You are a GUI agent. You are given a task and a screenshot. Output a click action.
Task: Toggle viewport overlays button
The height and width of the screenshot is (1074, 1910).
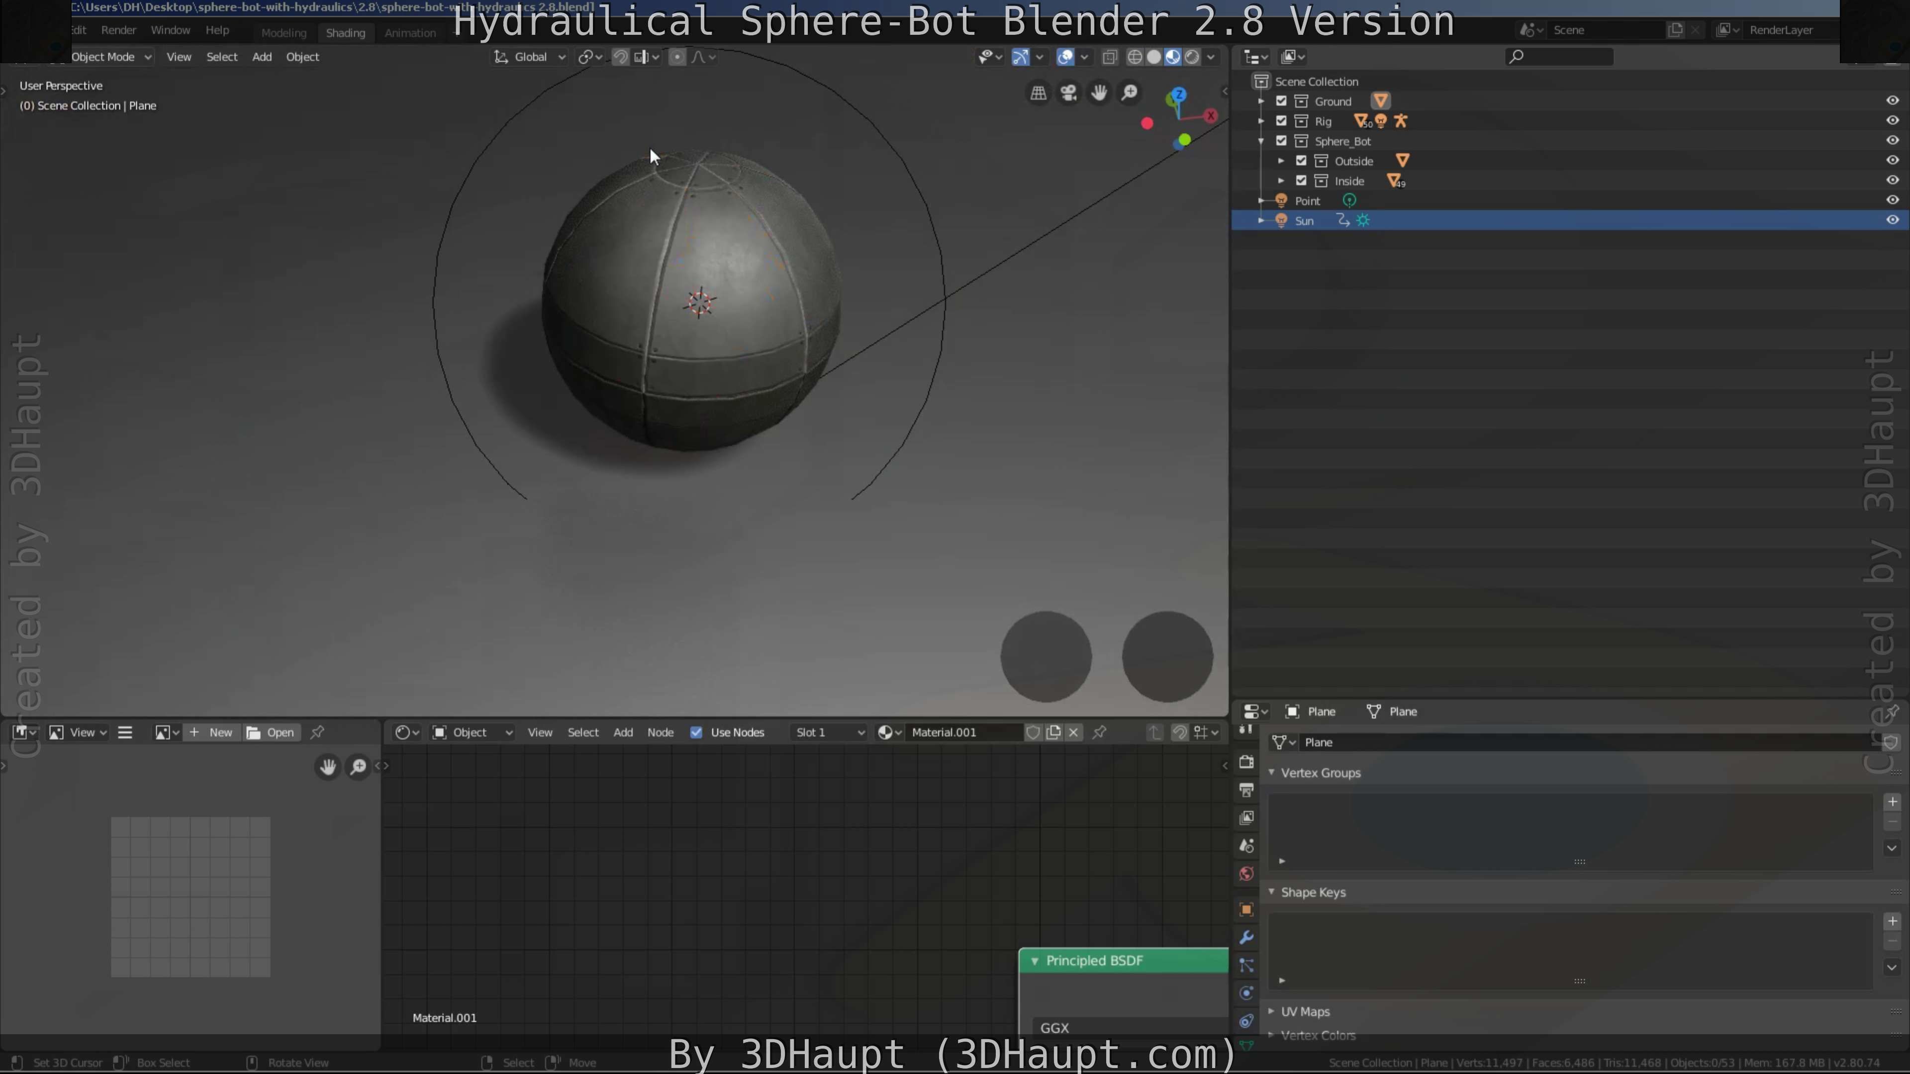1065,57
